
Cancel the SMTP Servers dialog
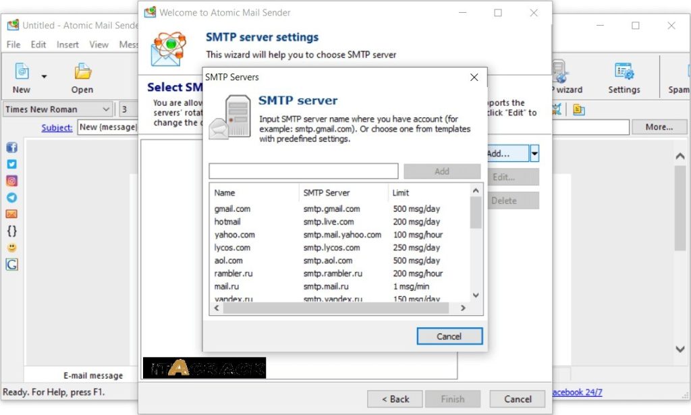[449, 336]
